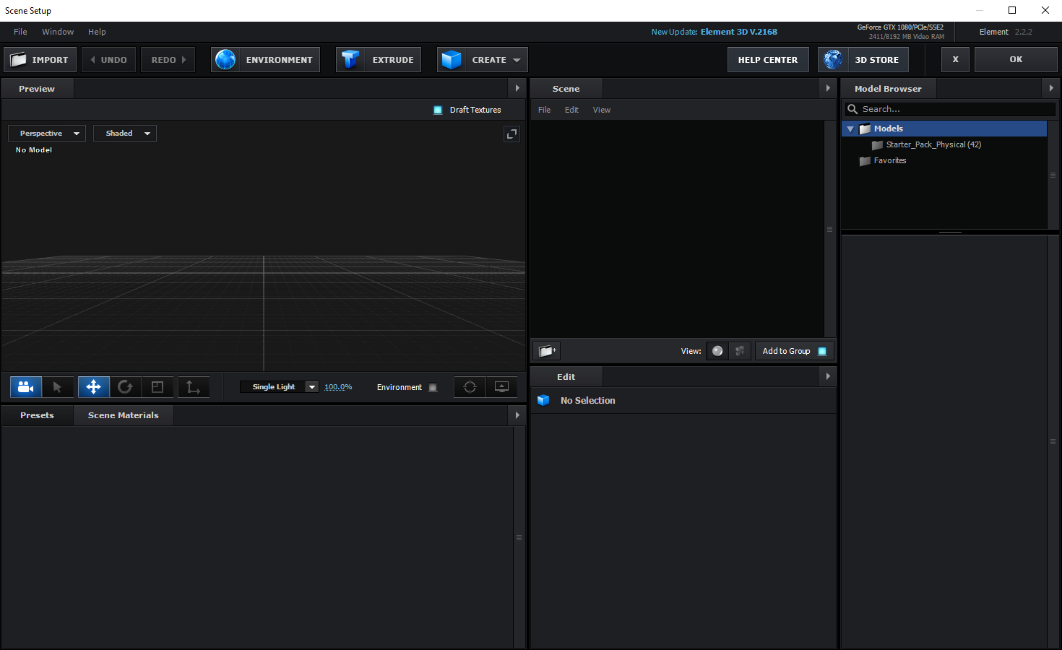Switch to the Scene Materials tab
The height and width of the screenshot is (650, 1062).
click(x=123, y=415)
